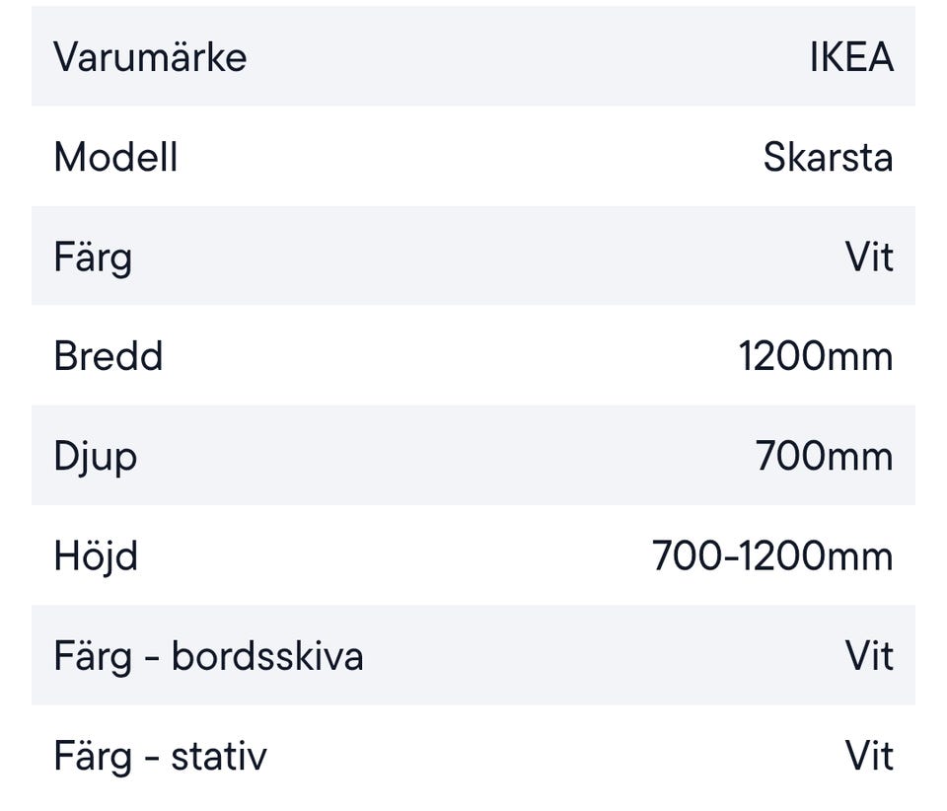Screen dimensions: 947x811
Task: Click the white Höjd table row
Action: point(395,556)
